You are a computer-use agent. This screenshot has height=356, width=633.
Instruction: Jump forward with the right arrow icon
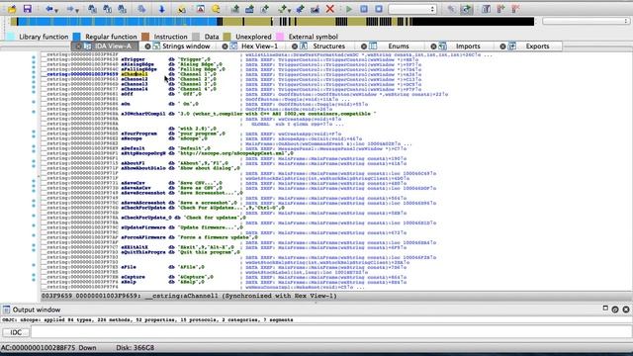pos(70,9)
